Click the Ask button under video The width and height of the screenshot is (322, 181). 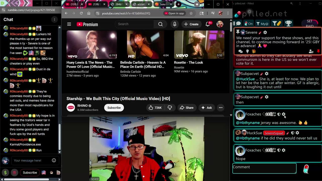(x=207, y=108)
